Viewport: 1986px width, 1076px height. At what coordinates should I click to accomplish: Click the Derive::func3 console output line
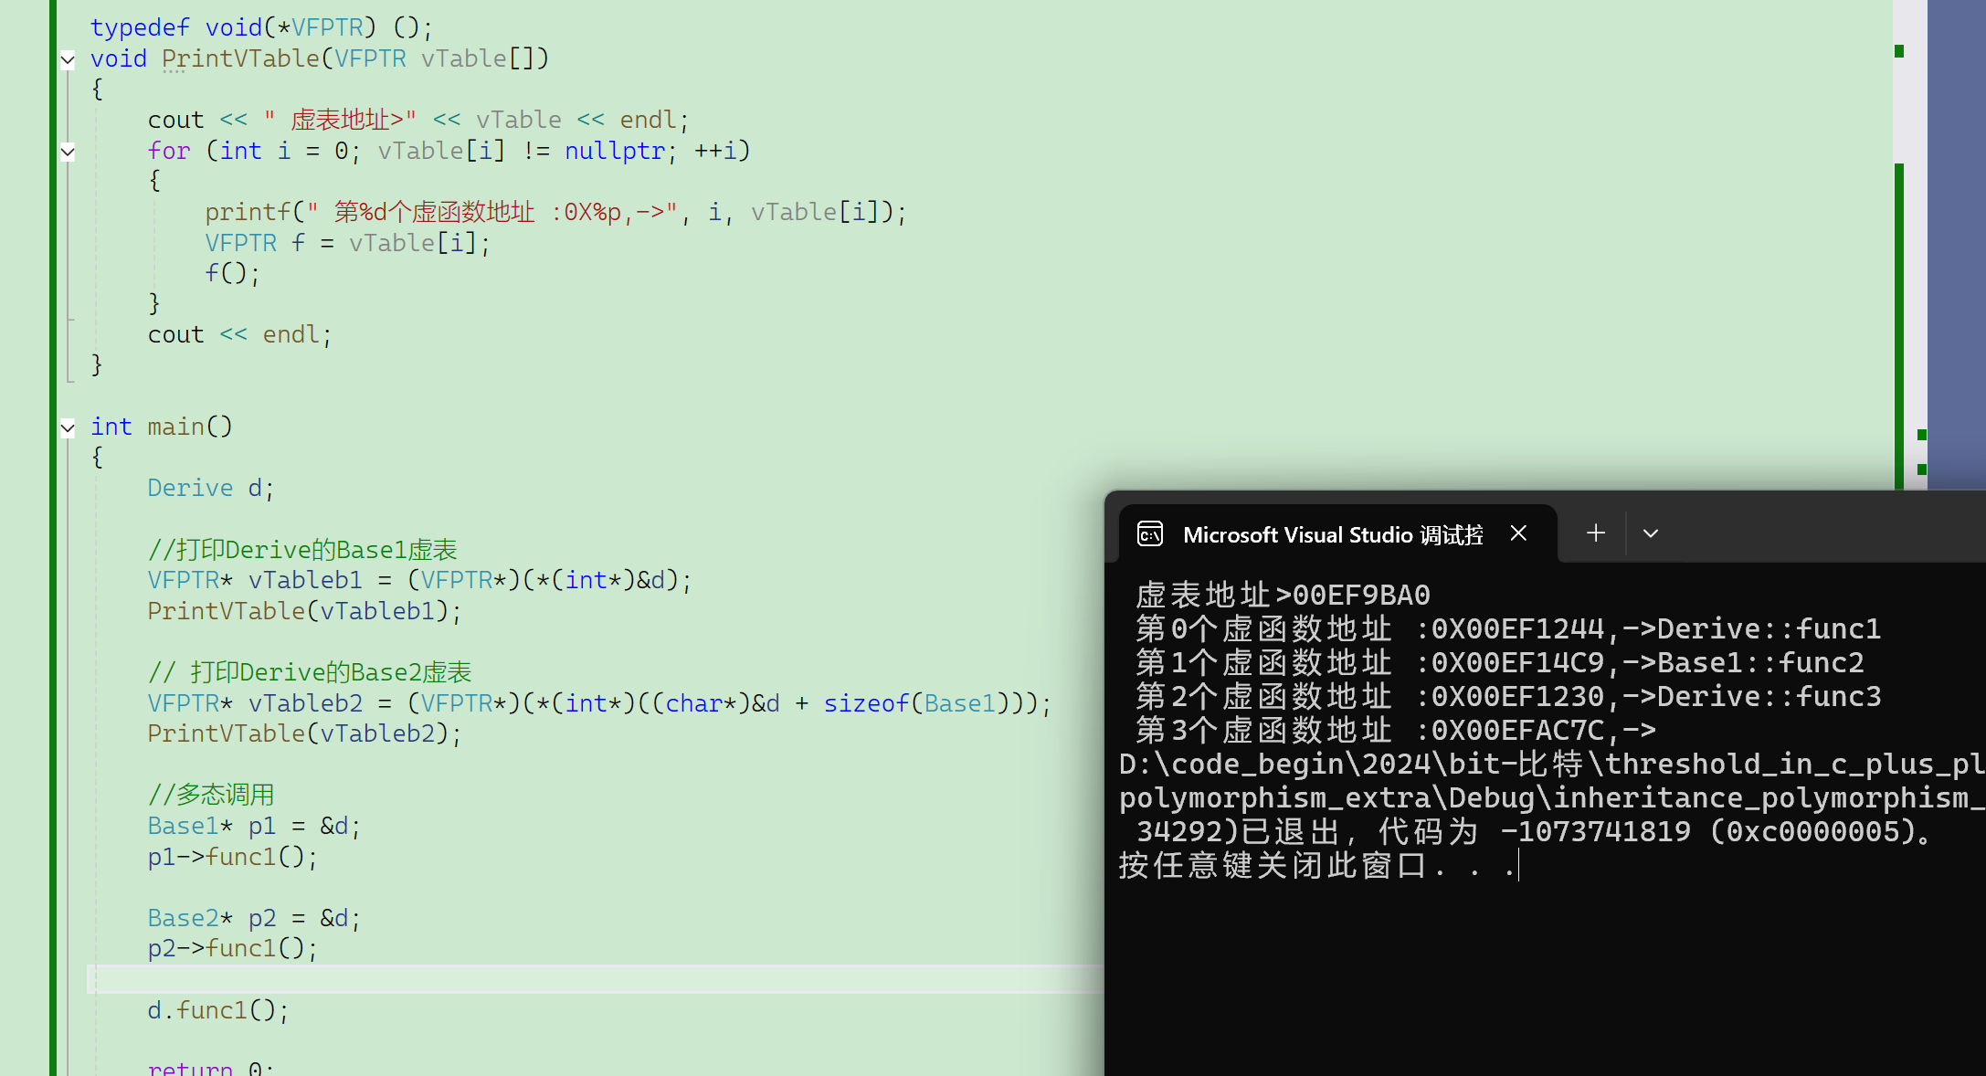1769,697
